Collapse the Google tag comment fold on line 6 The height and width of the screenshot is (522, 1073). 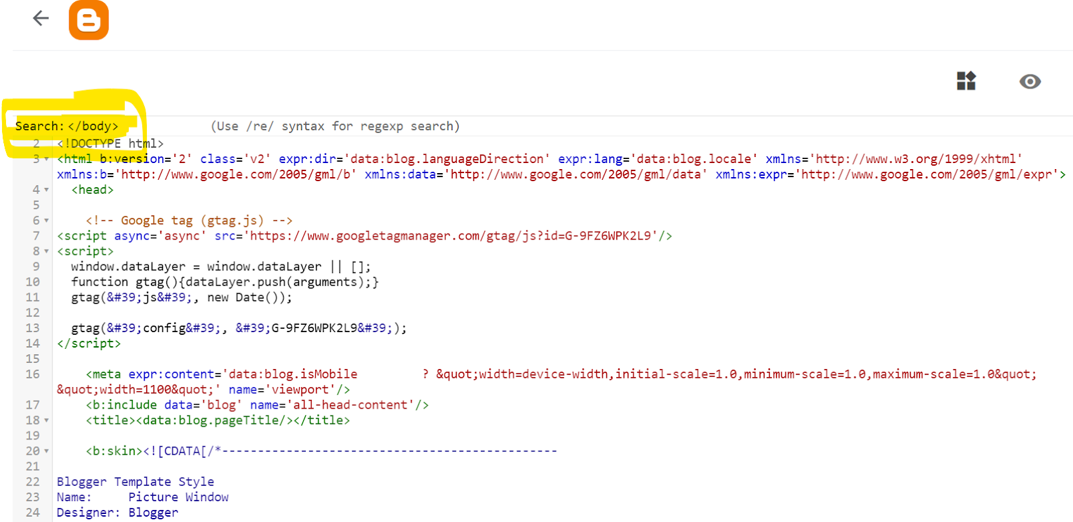click(46, 221)
